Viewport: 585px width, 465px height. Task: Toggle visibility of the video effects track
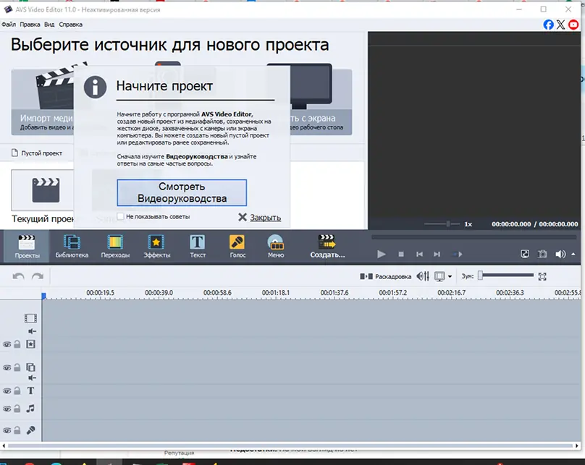click(7, 345)
